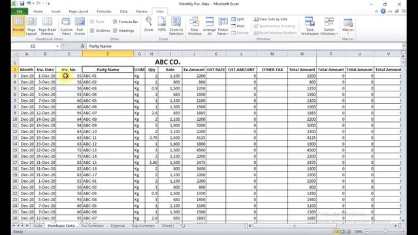The image size is (418, 235).
Task: Open Freeze Panes dropdown
Action: [x=223, y=26]
